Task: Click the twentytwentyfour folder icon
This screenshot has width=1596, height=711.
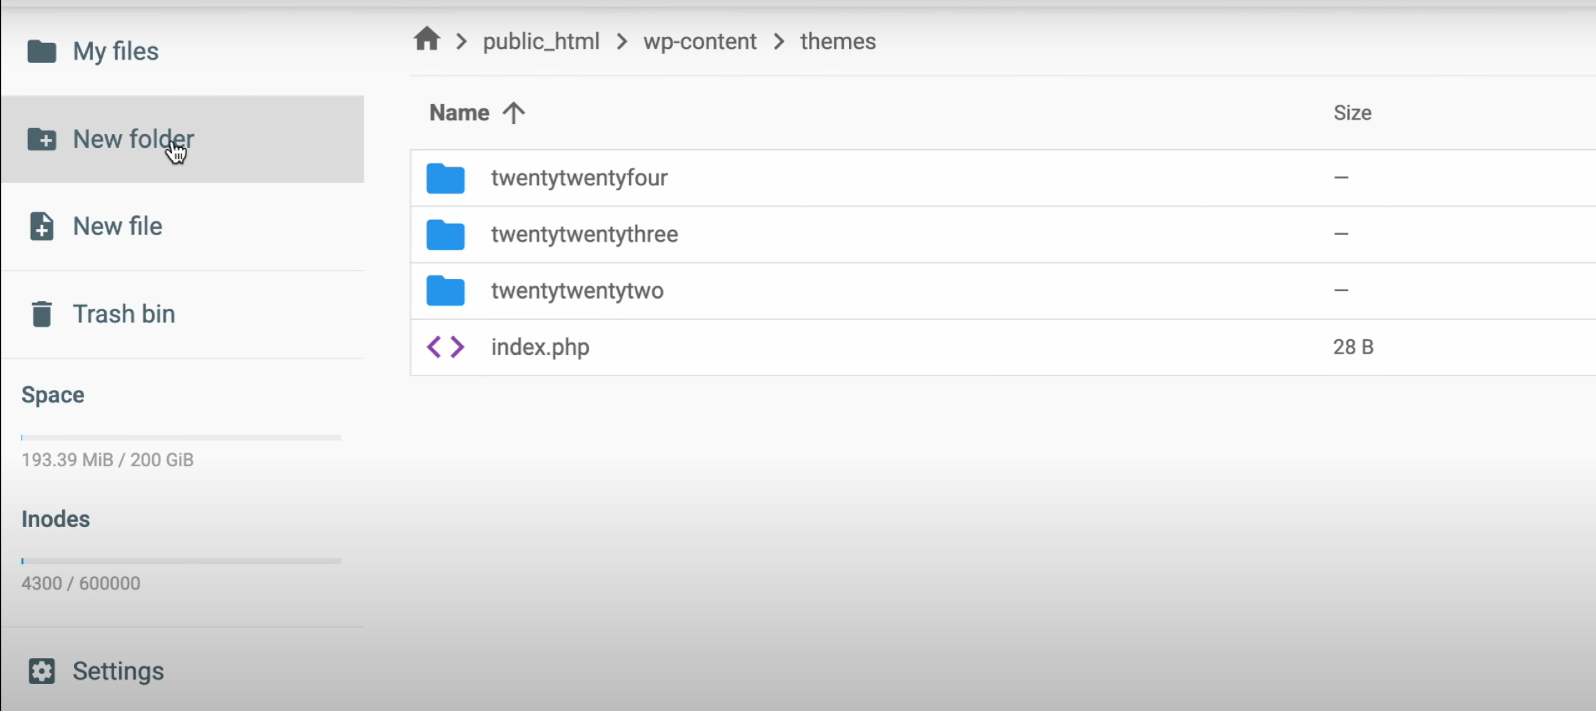Action: click(x=445, y=178)
